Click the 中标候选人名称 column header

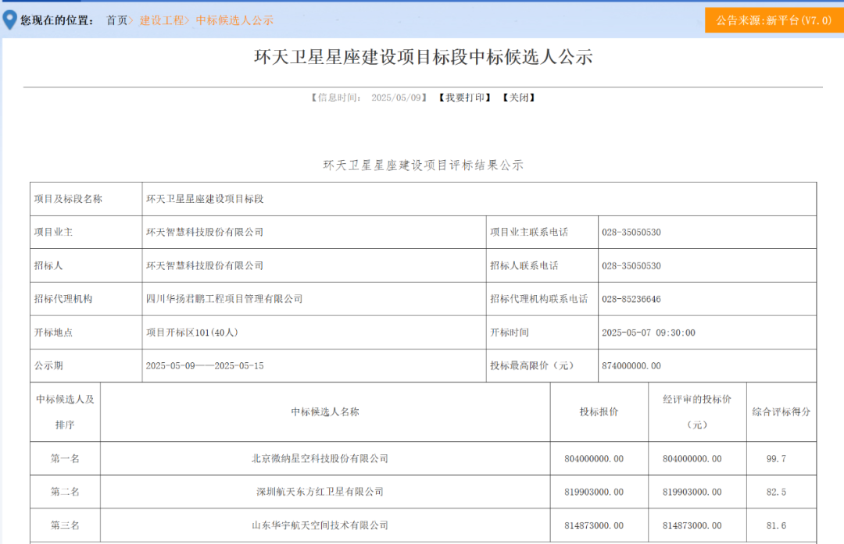point(325,412)
